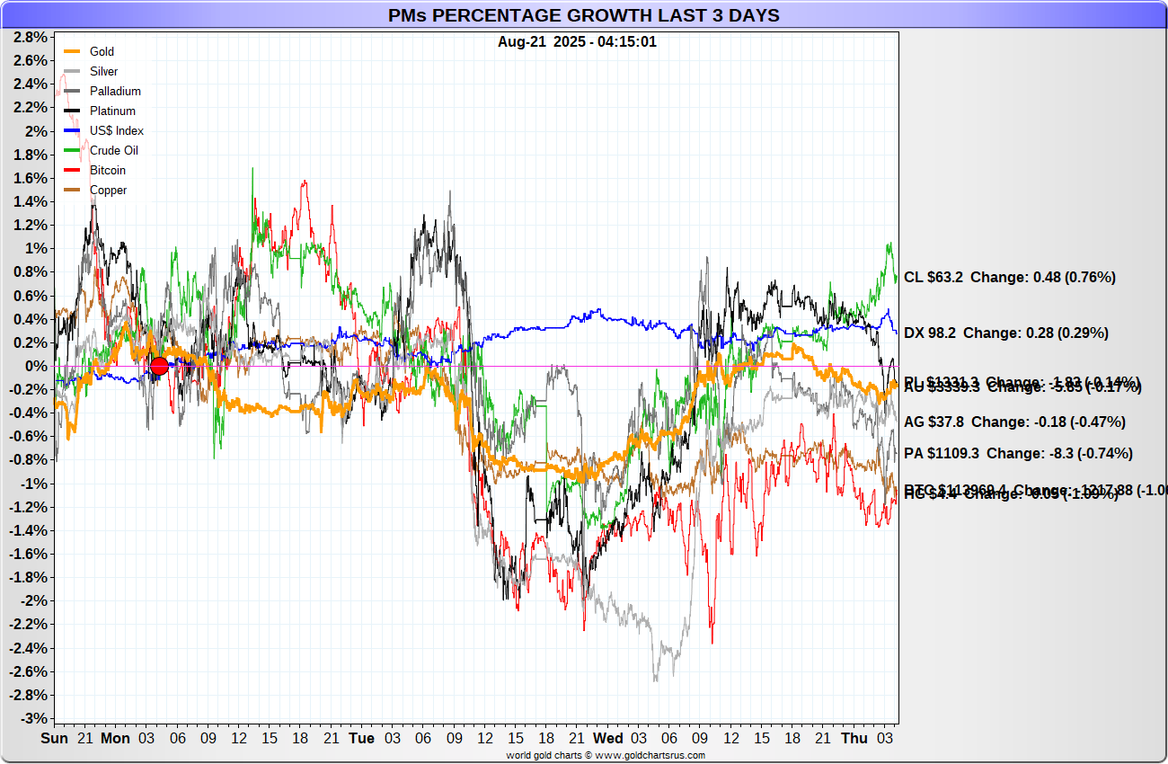Click the '2.4%' y-axis label
The height and width of the screenshot is (764, 1168).
pos(30,84)
